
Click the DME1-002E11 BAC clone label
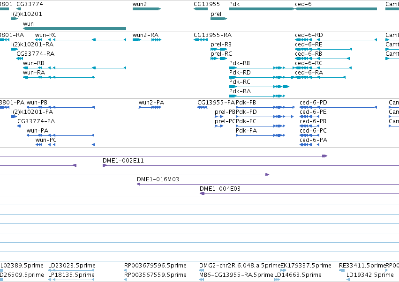click(123, 161)
